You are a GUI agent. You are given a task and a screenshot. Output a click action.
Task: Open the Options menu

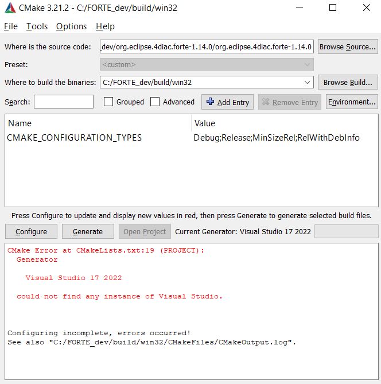(71, 26)
